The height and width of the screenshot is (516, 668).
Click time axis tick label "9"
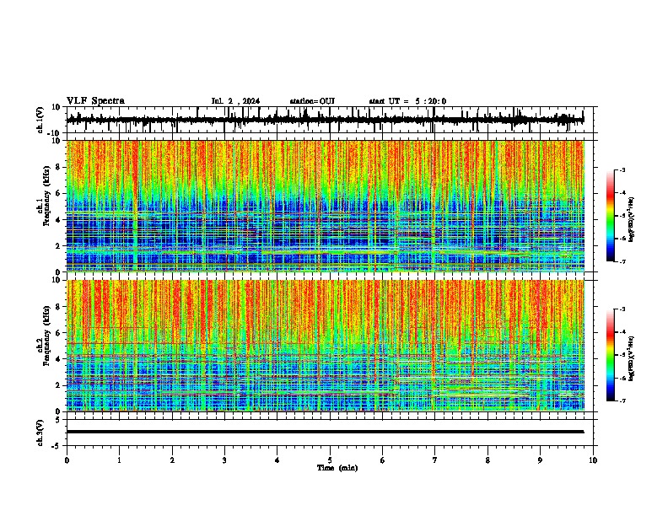pos(540,460)
